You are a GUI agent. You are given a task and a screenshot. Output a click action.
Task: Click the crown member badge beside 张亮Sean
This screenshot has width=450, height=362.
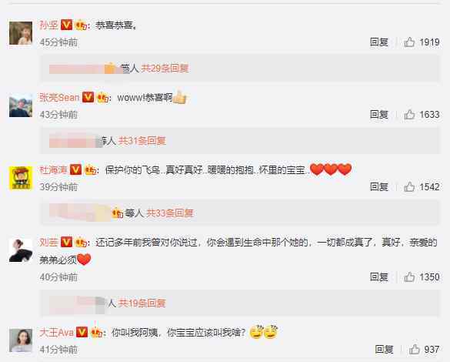click(x=103, y=98)
